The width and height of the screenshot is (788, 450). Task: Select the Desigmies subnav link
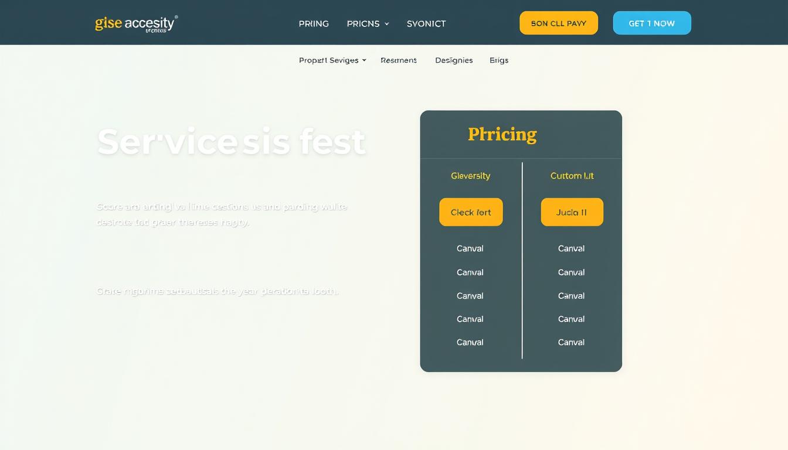pos(454,60)
